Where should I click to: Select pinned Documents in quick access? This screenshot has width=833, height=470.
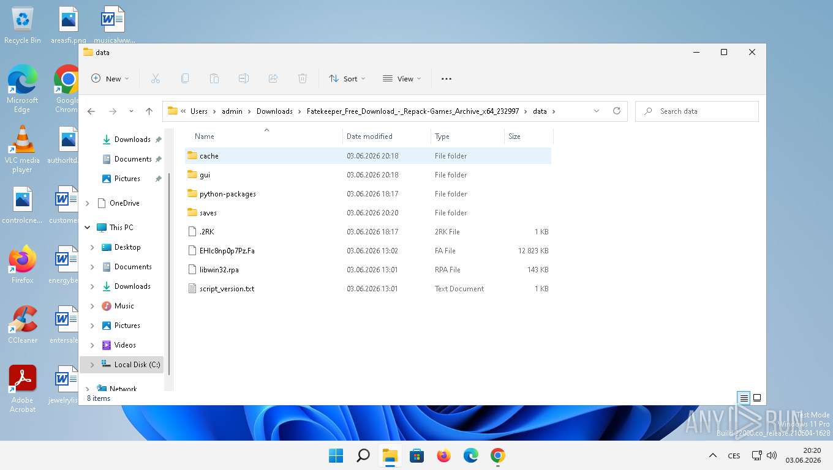pos(132,159)
